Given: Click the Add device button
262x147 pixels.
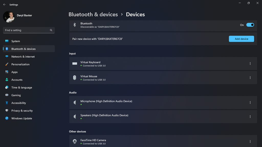Looking at the screenshot, I should click(241, 39).
